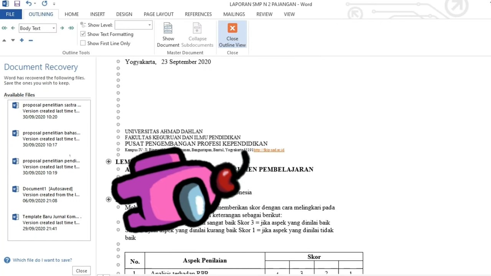
Task: Select the UNIVERSITAS AHMAD DAHLAN line
Action: pos(164,131)
